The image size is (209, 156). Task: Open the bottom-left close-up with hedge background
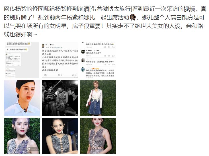[22, 136]
